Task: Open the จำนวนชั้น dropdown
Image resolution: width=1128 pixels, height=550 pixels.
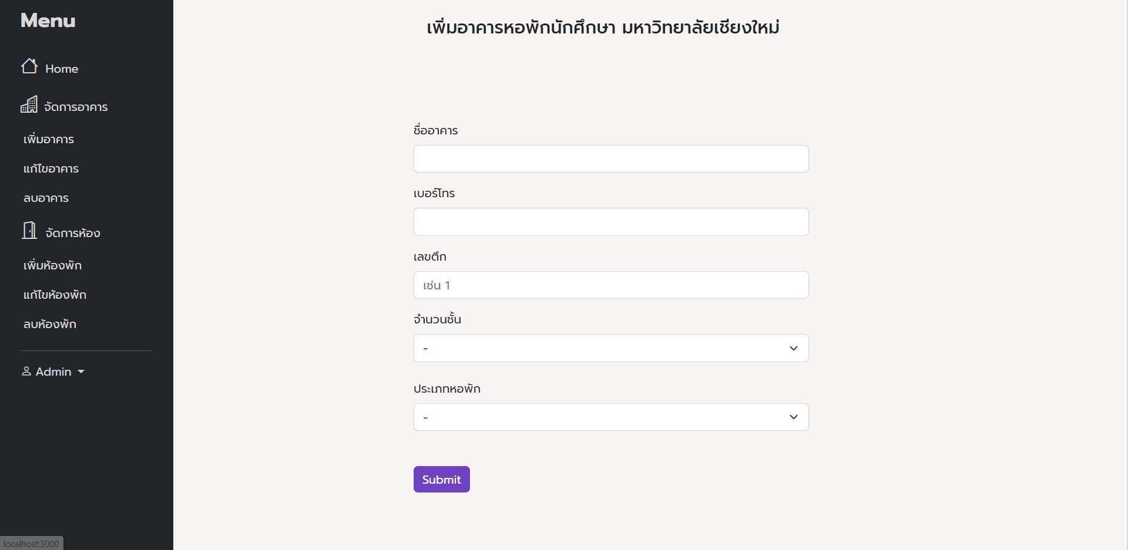Action: (610, 348)
